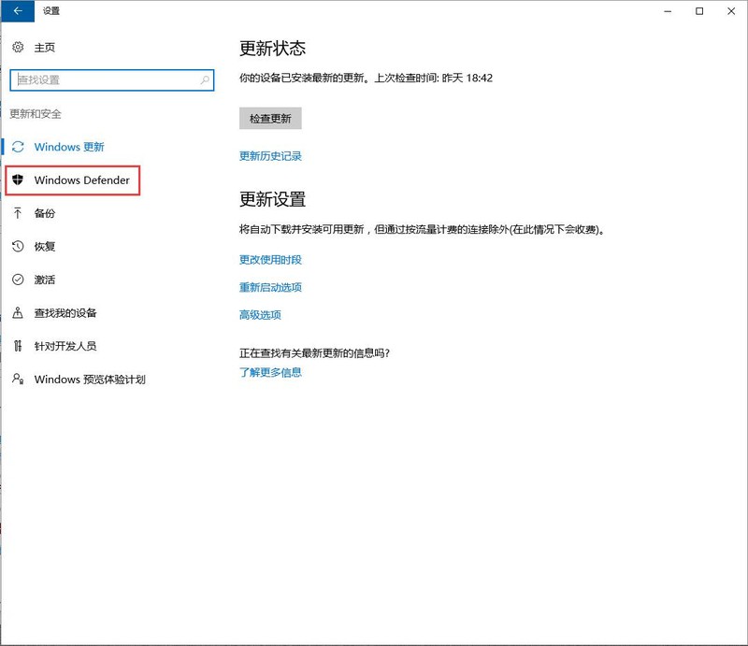Image resolution: width=748 pixels, height=646 pixels.
Task: Click the 激活 checkmark icon in sidebar
Action: [x=16, y=280]
